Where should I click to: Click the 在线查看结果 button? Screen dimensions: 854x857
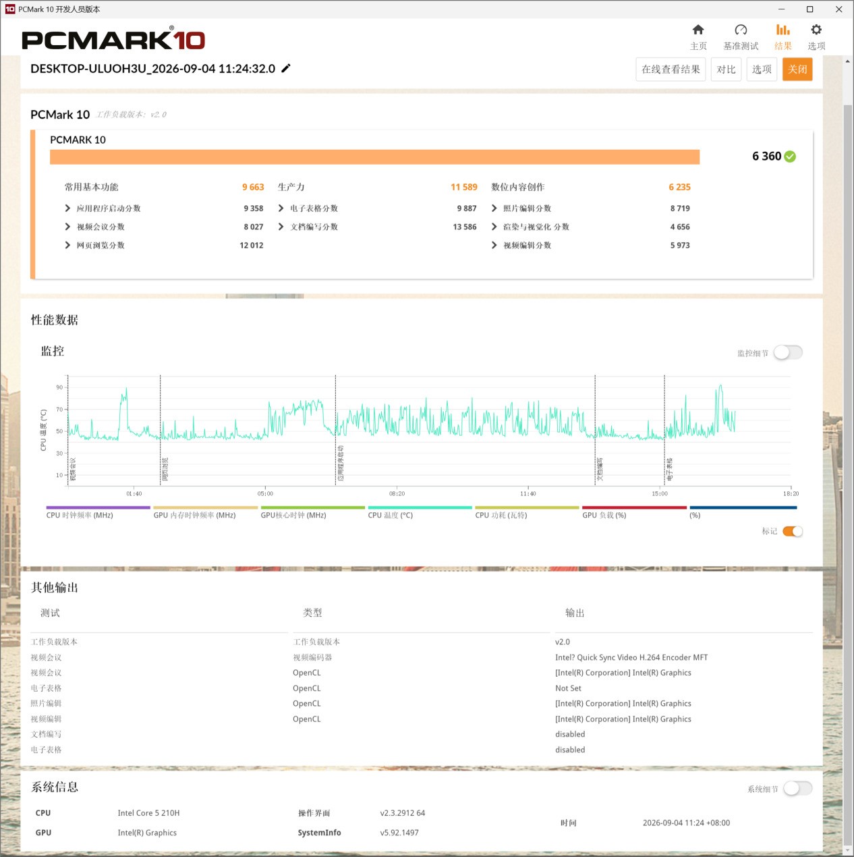(x=671, y=70)
